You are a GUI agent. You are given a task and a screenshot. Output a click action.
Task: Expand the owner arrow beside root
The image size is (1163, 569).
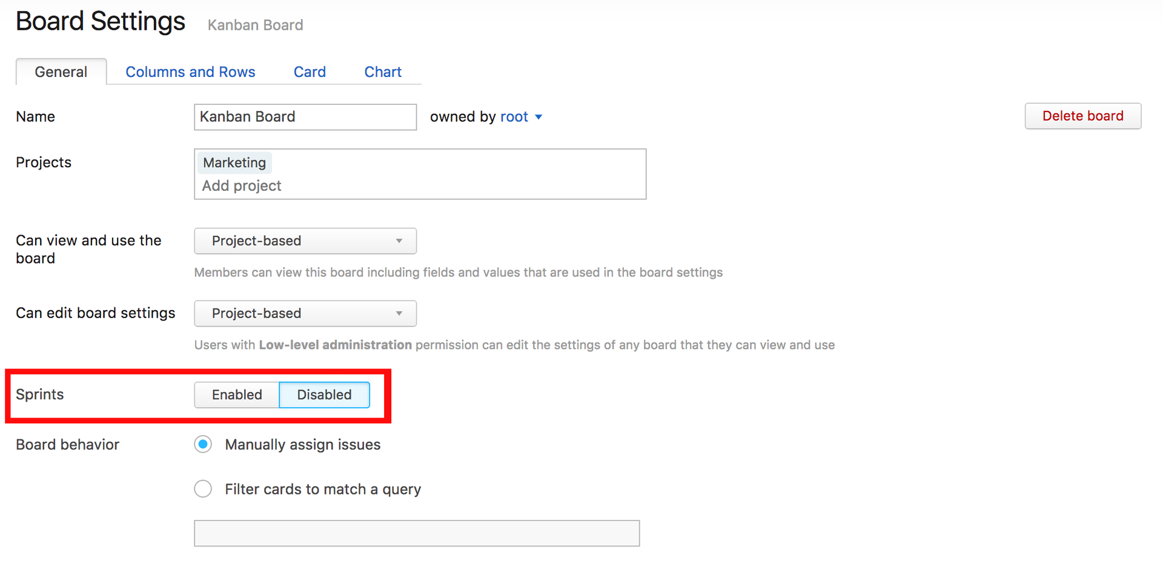click(x=538, y=117)
